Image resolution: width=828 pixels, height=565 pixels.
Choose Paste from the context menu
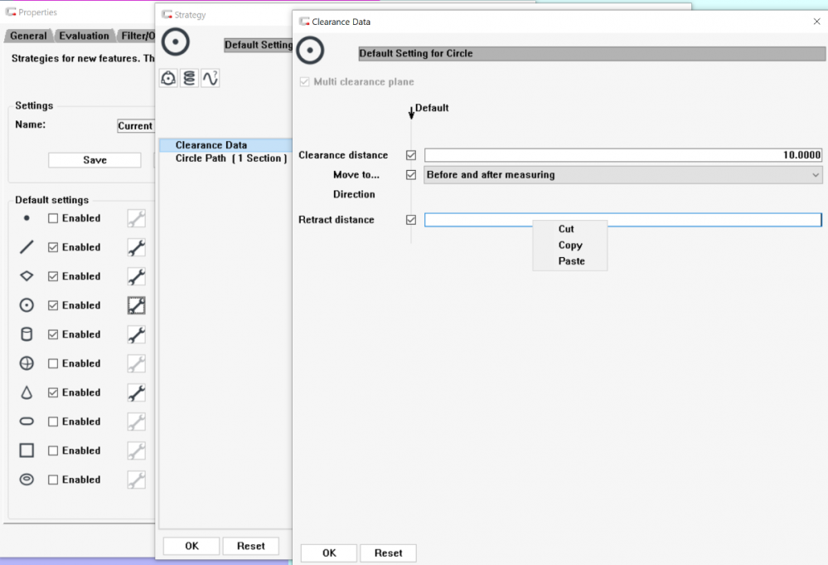tap(571, 261)
